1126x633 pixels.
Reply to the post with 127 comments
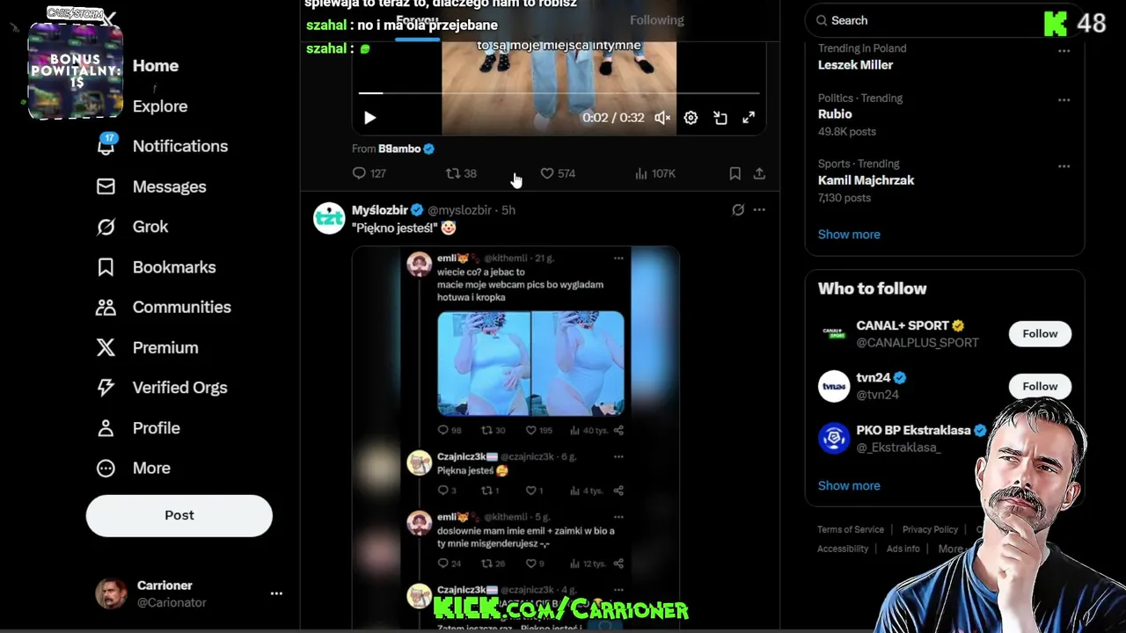(x=369, y=174)
